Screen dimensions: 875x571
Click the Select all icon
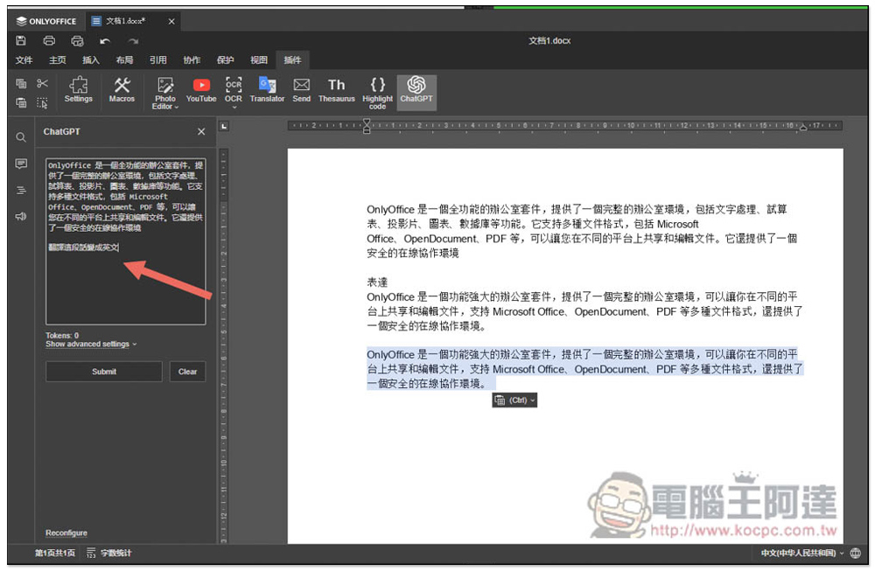(42, 102)
